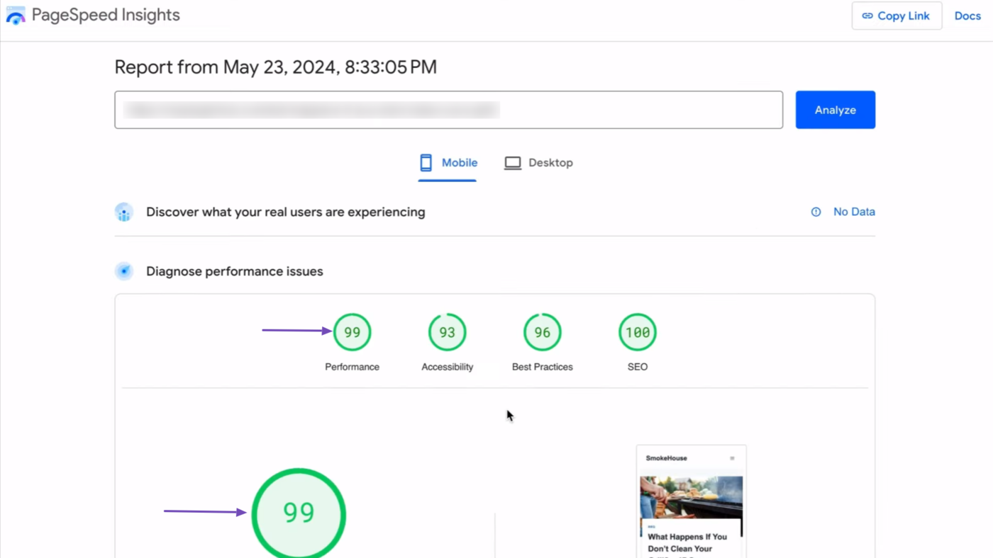This screenshot has height=558, width=993.
Task: Click the 'Diagnose performance issues' heading text
Action: [234, 271]
